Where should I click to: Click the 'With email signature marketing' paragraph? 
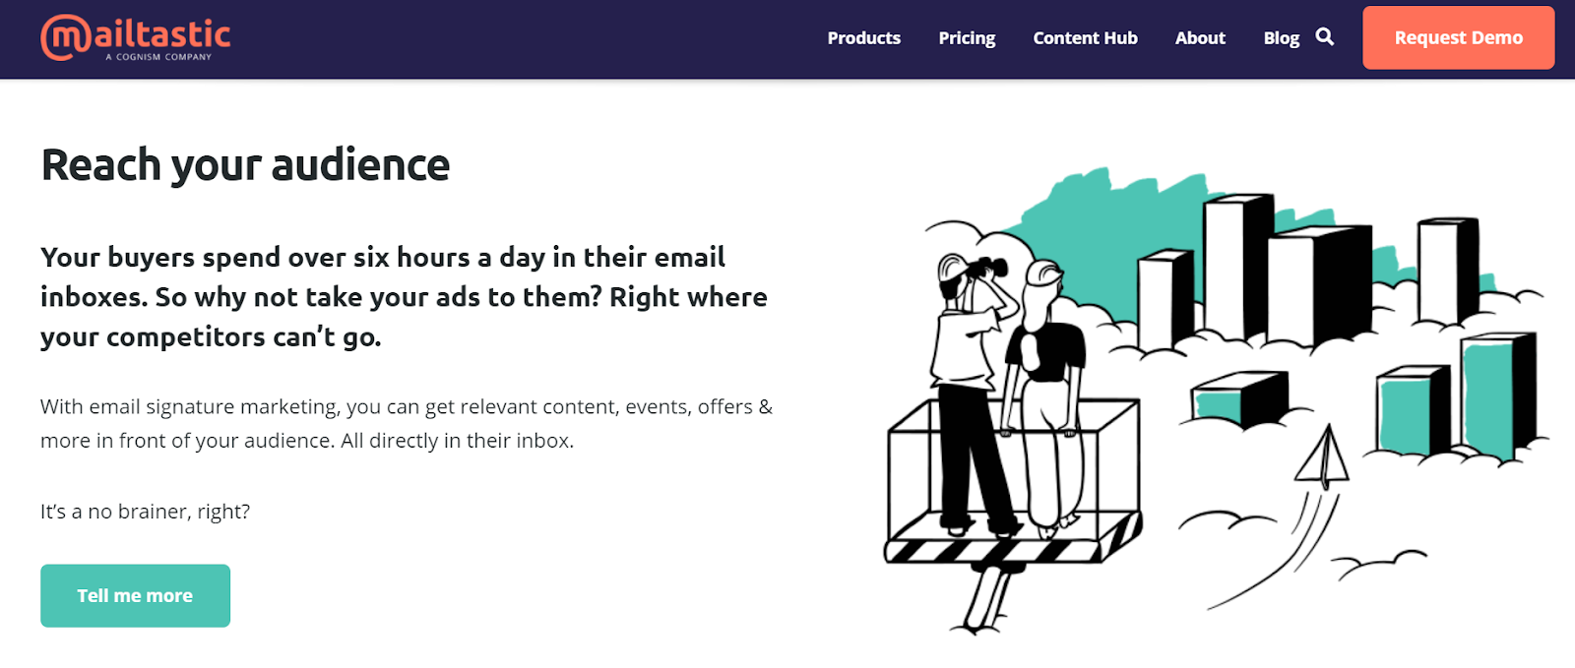(406, 423)
